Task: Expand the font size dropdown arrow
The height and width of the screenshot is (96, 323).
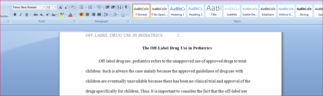Action: point(55,7)
